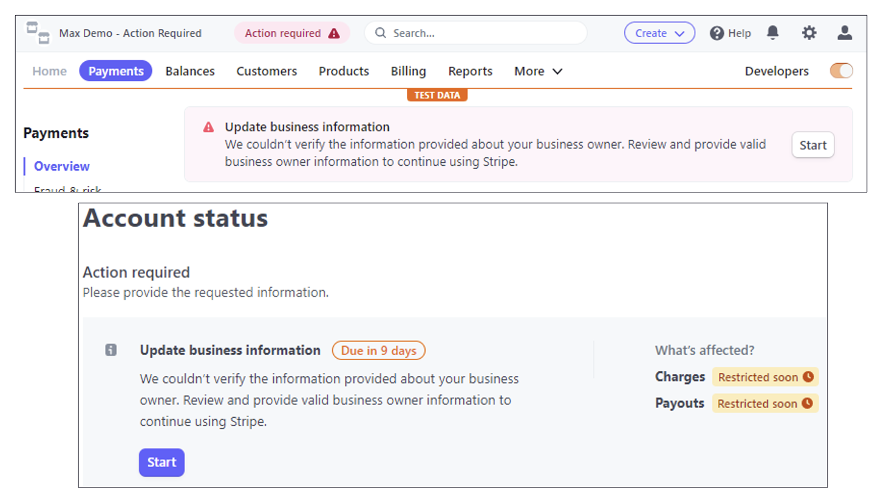Toggle the test data mode switch
The width and height of the screenshot is (889, 504).
coord(841,71)
